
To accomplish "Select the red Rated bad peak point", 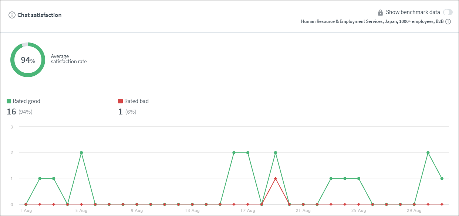I will pos(276,178).
